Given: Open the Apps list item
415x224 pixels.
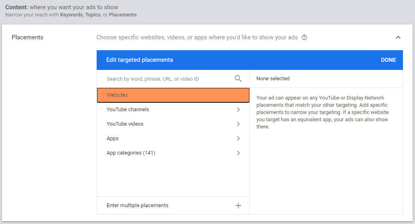Looking at the screenshot, I should pos(173,138).
